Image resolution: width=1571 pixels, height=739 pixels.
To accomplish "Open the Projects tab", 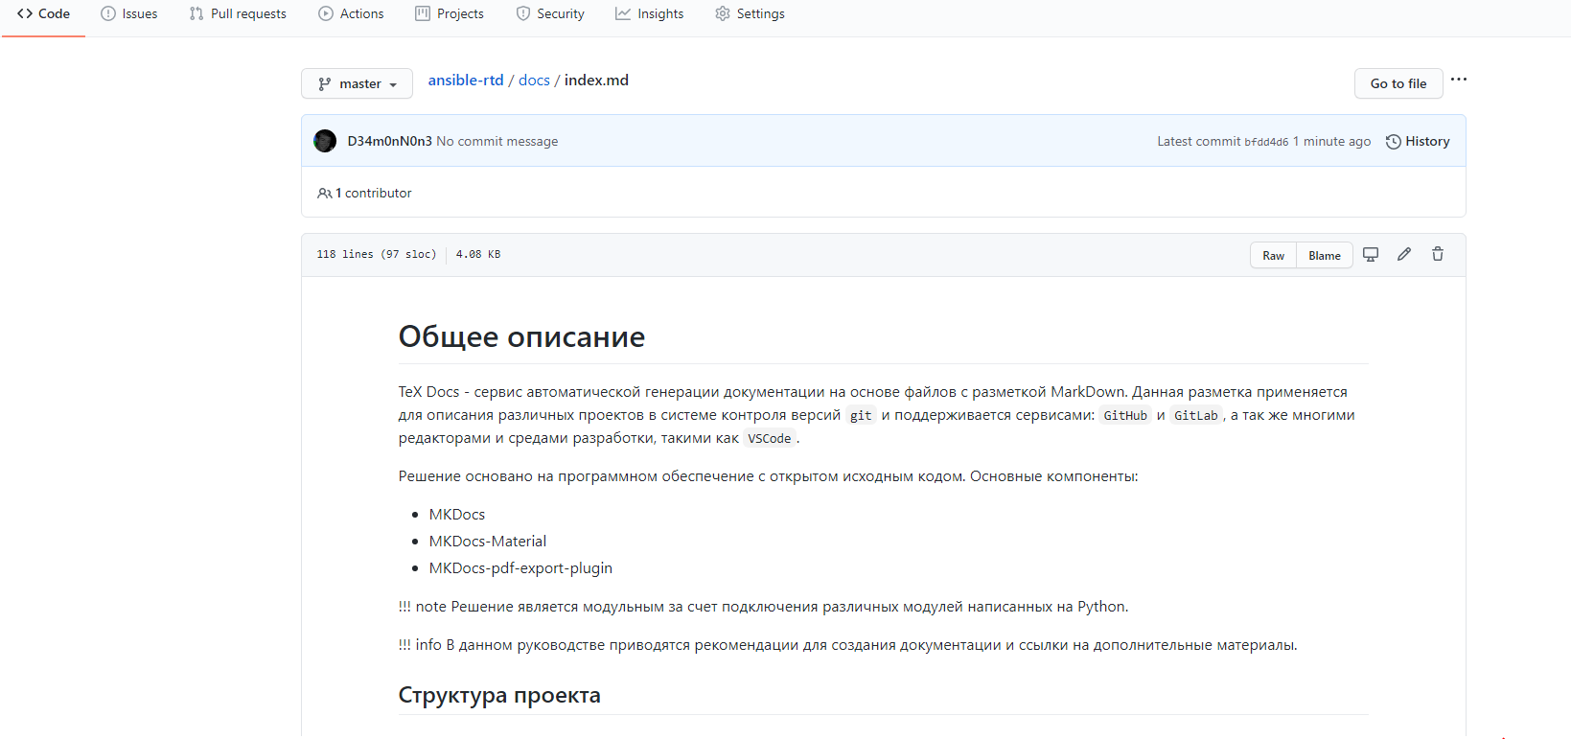I will click(x=450, y=13).
